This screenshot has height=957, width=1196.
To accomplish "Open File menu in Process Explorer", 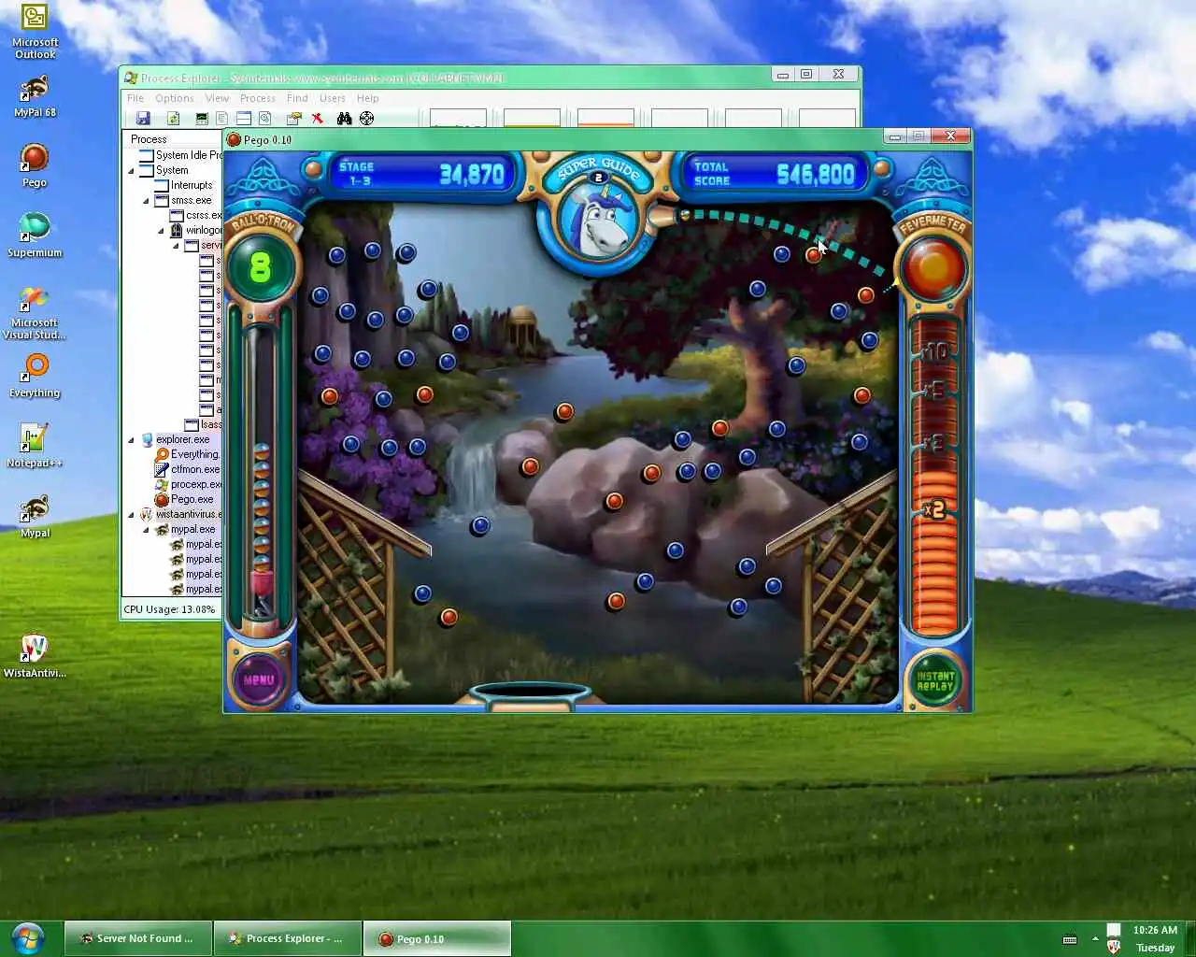I will (135, 98).
